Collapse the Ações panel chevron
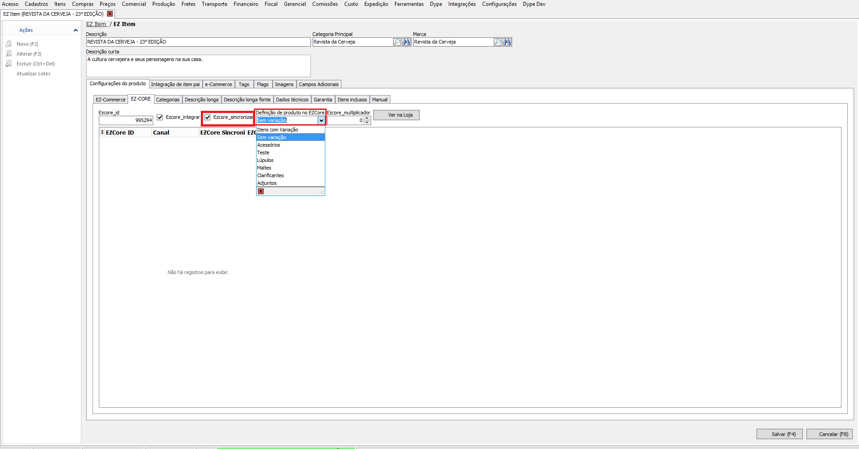Image resolution: width=859 pixels, height=449 pixels. click(75, 30)
